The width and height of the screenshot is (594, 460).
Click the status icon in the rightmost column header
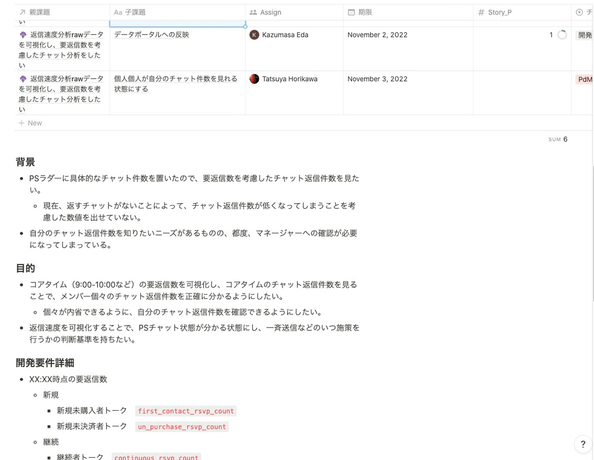coord(579,12)
